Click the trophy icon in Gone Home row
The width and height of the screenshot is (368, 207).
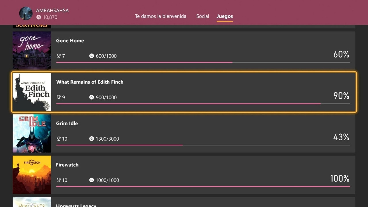(x=59, y=56)
